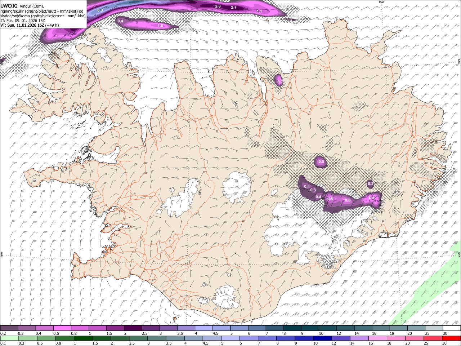Image resolution: width=461 pixels, height=346 pixels.
Task: Click the bright red swatch labeled 30
Action: pyautogui.click(x=451, y=338)
